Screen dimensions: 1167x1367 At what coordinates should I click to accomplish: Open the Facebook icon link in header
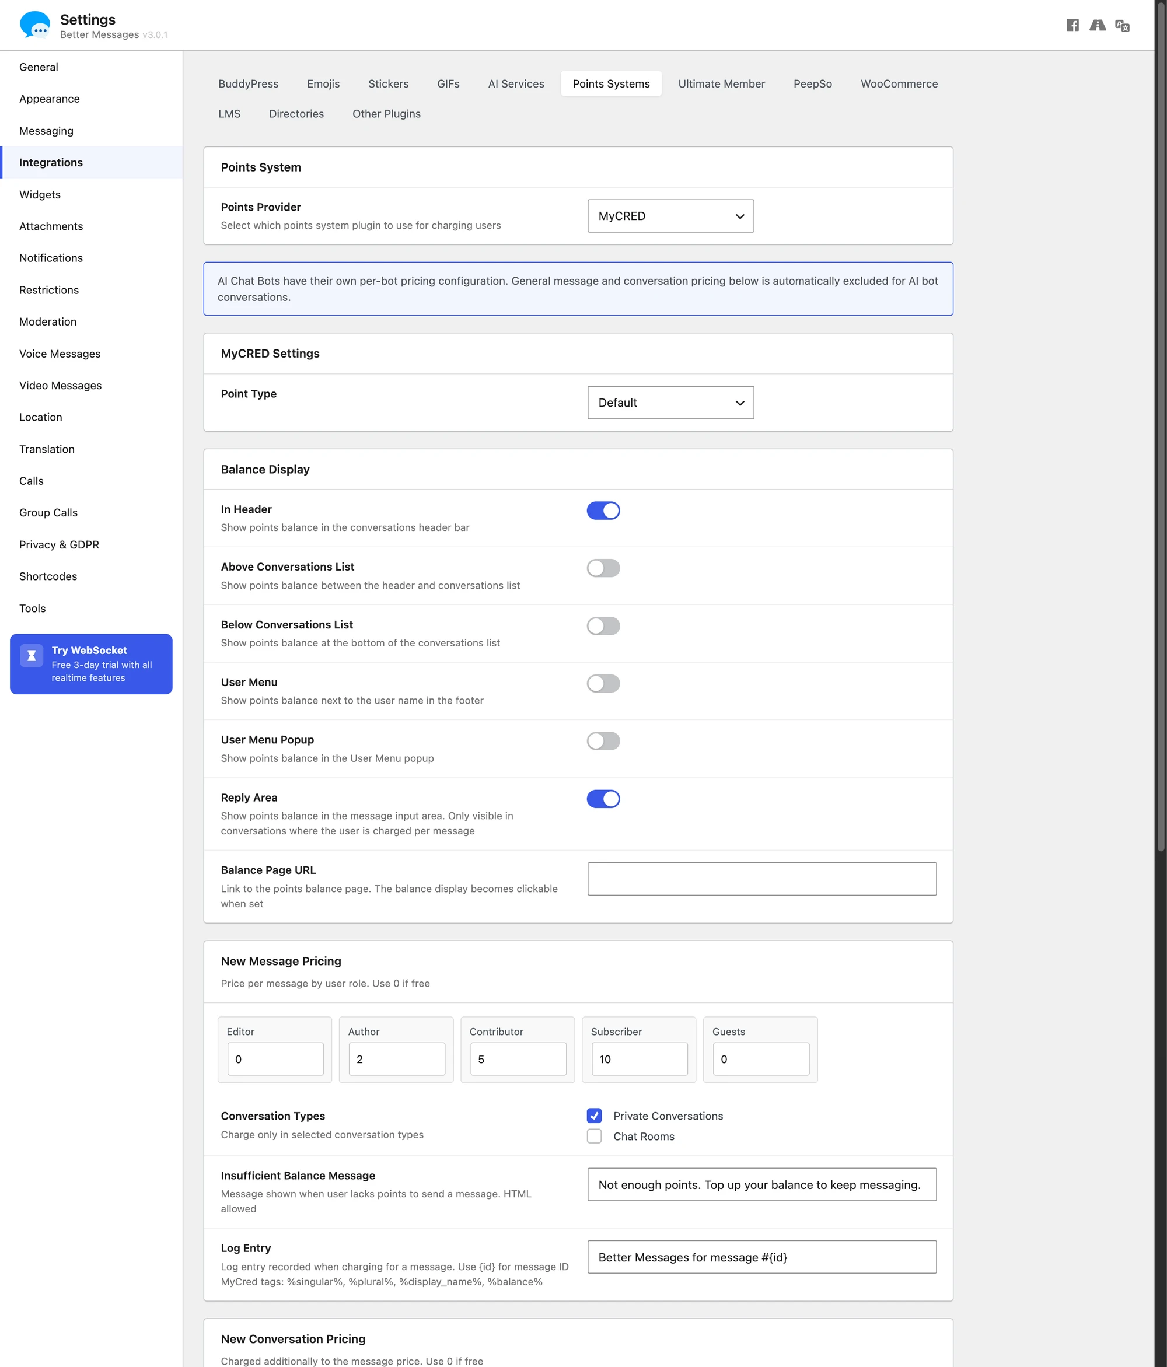pos(1072,25)
